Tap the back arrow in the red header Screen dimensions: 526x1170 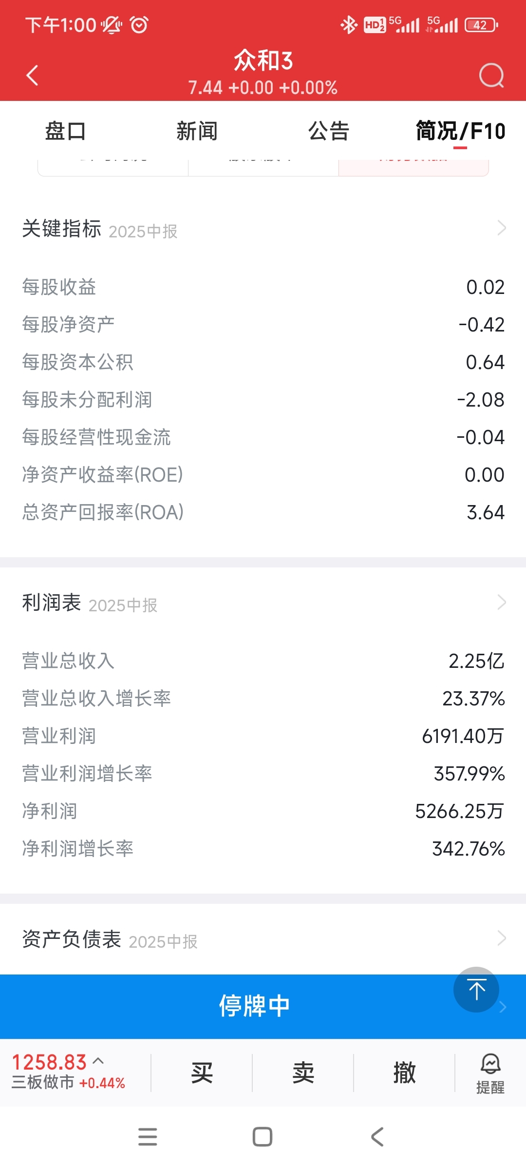(x=32, y=76)
